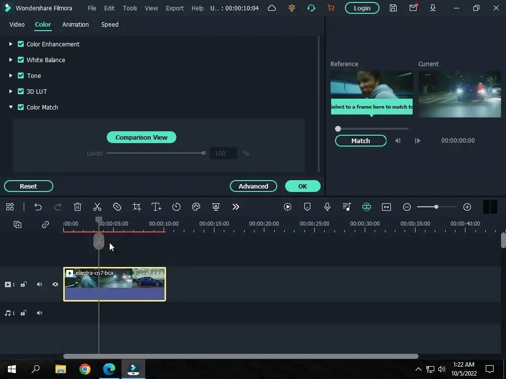Open the layout grid icon in timeline toolbar
The height and width of the screenshot is (379, 506).
(10, 207)
